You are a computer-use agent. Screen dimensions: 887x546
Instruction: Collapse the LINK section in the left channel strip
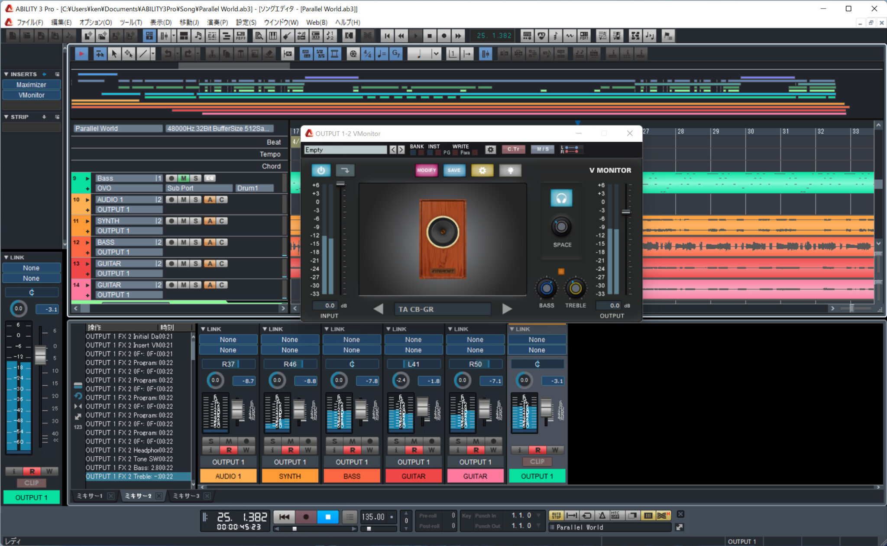point(6,257)
